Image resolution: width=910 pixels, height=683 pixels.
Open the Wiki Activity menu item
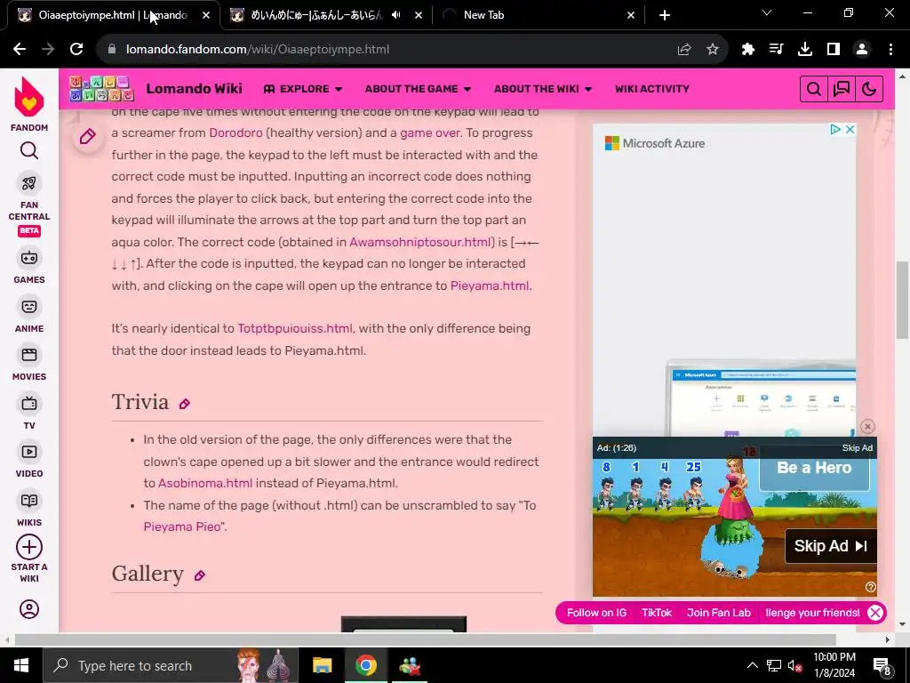coord(652,89)
